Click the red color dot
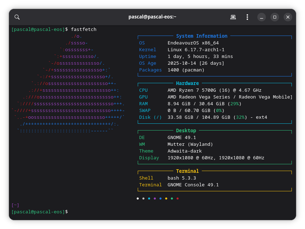 tap(178, 198)
